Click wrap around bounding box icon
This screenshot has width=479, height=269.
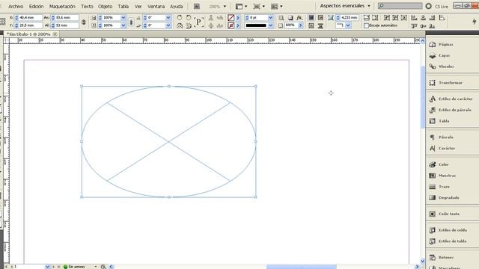pyautogui.click(x=320, y=18)
